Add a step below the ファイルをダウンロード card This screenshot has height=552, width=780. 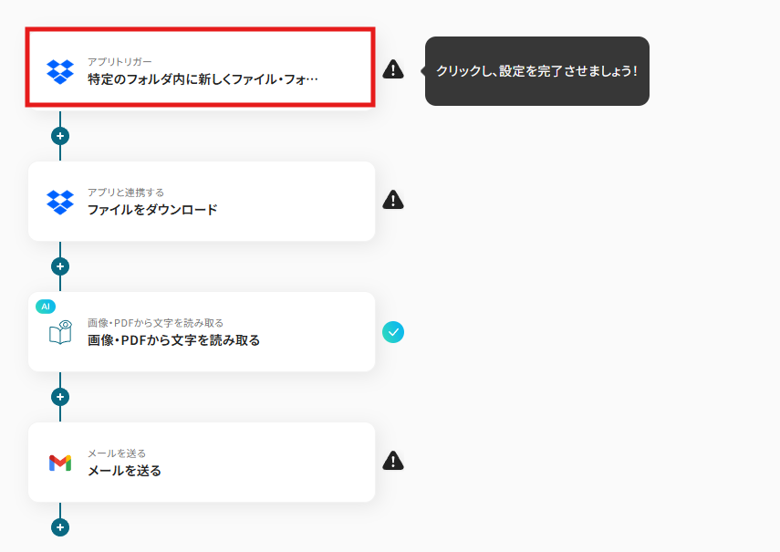coord(60,266)
